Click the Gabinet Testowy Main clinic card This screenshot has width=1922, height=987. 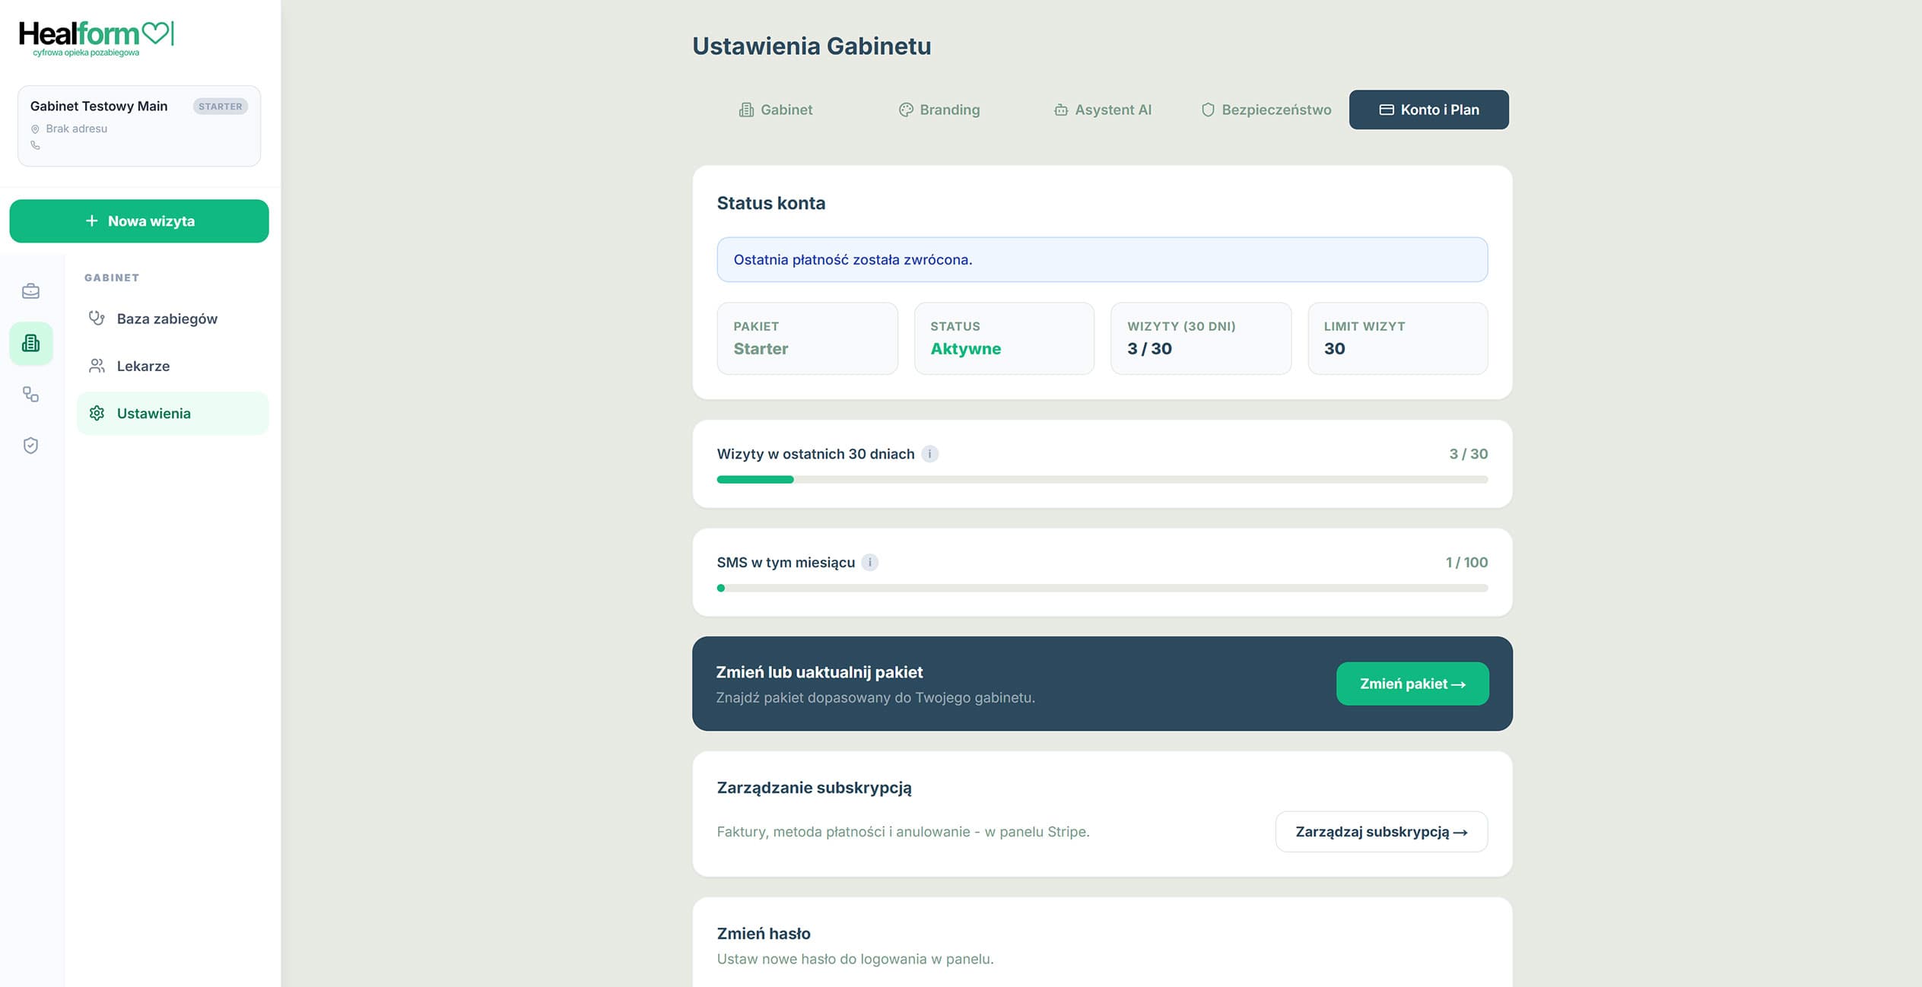[x=139, y=125]
